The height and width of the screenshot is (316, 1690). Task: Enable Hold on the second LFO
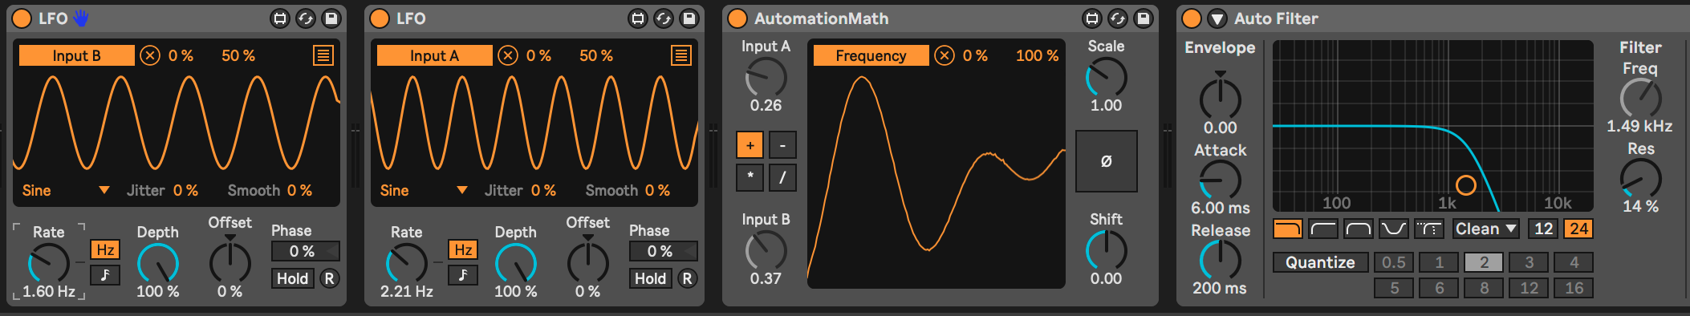650,278
